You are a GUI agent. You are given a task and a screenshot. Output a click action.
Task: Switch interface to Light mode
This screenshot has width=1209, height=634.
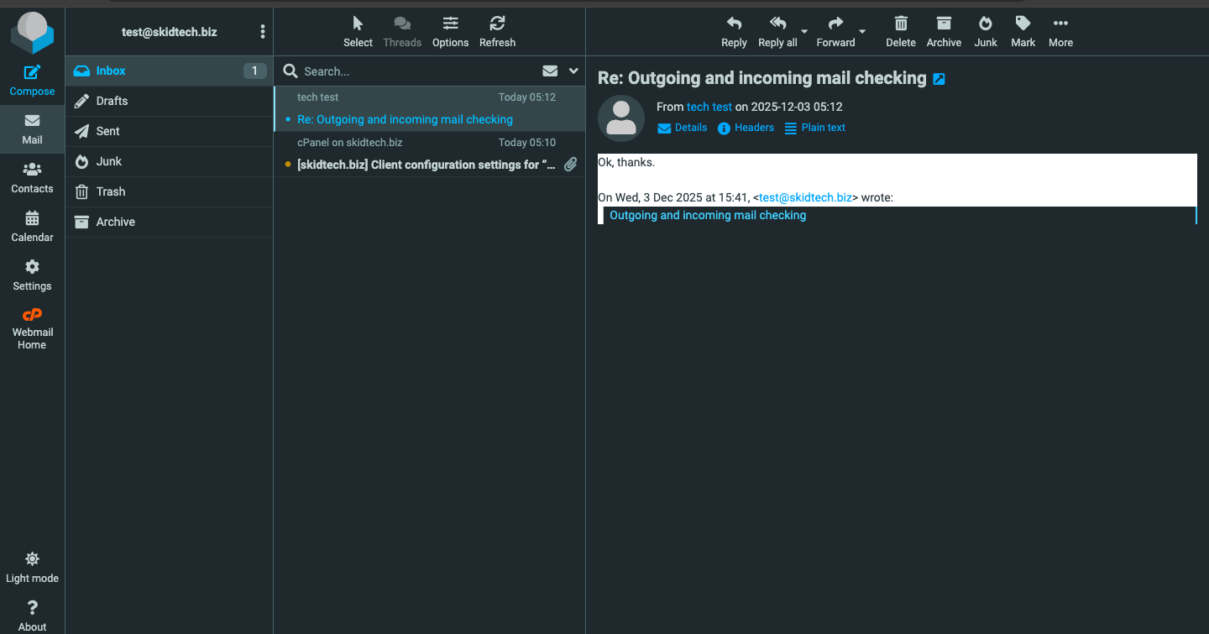pos(32,567)
